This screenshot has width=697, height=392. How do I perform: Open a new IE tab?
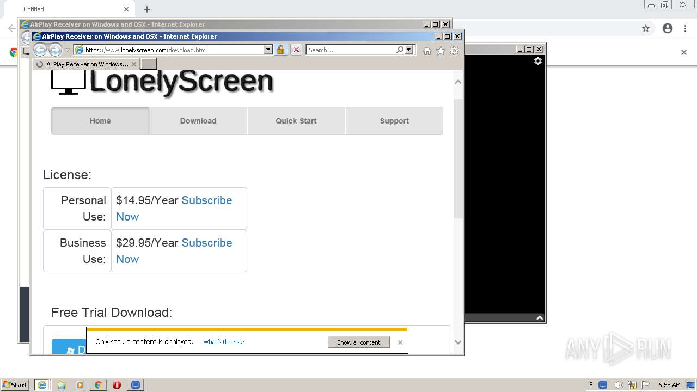(148, 64)
